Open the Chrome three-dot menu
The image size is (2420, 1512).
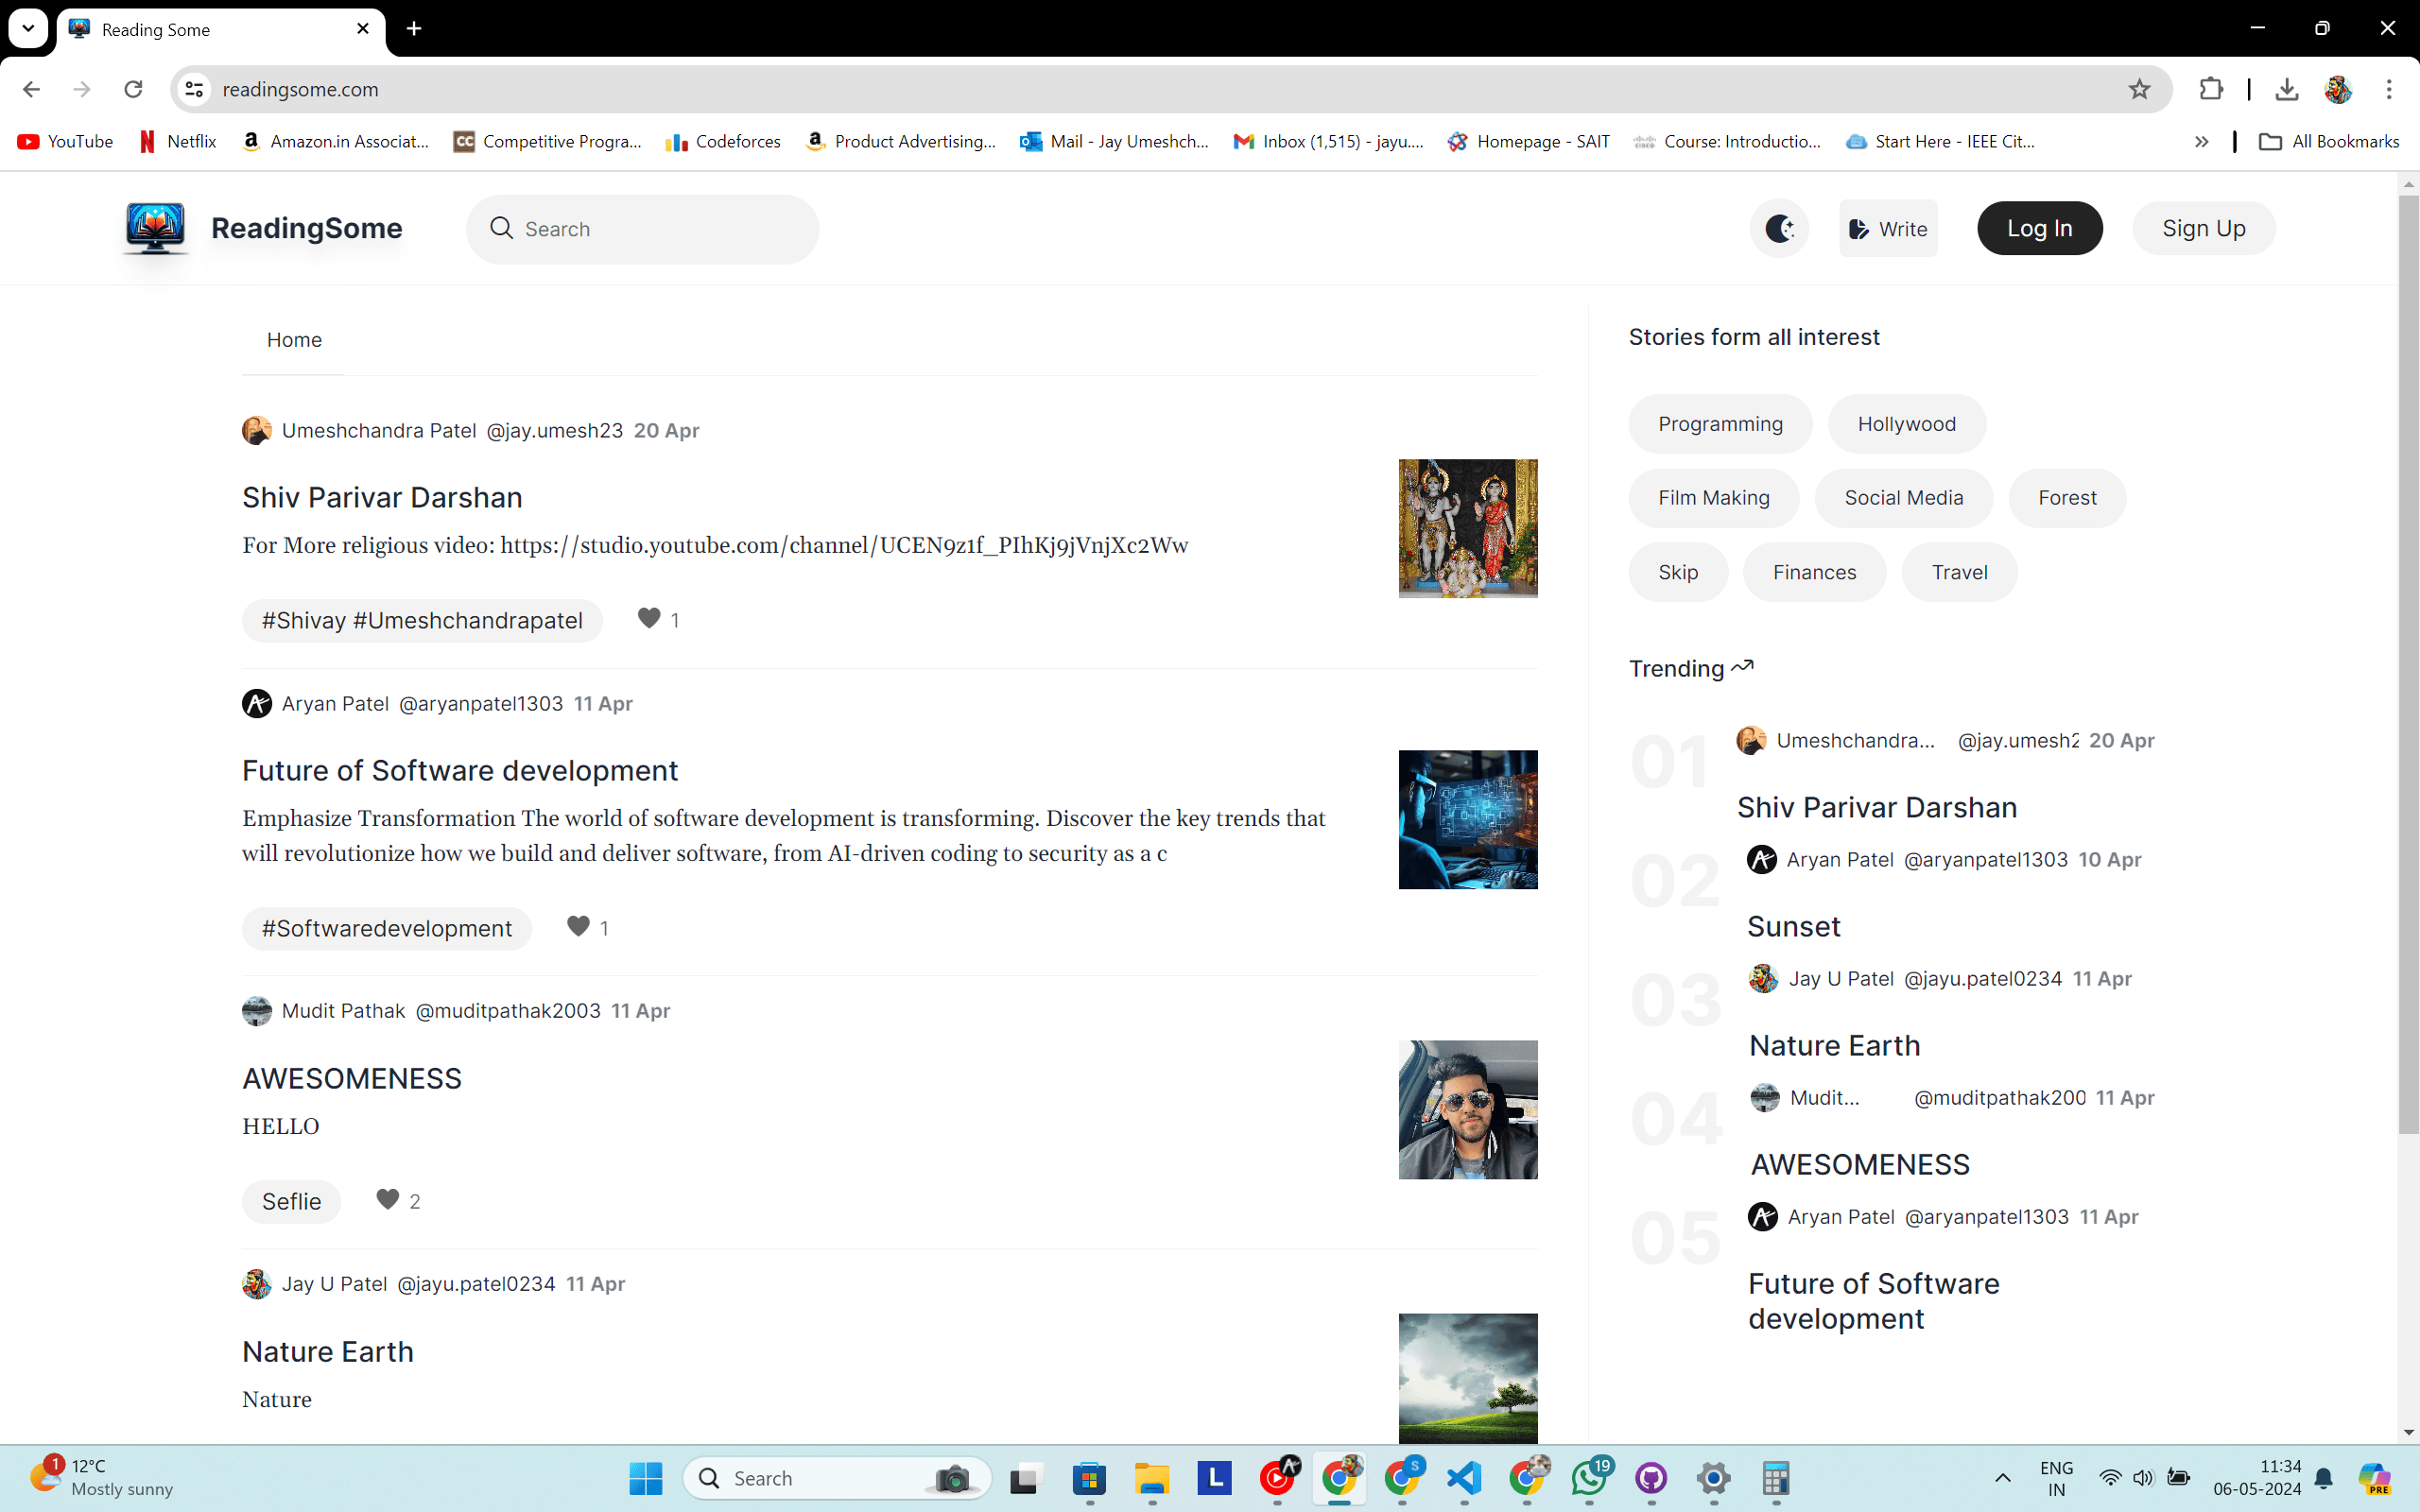(2389, 89)
